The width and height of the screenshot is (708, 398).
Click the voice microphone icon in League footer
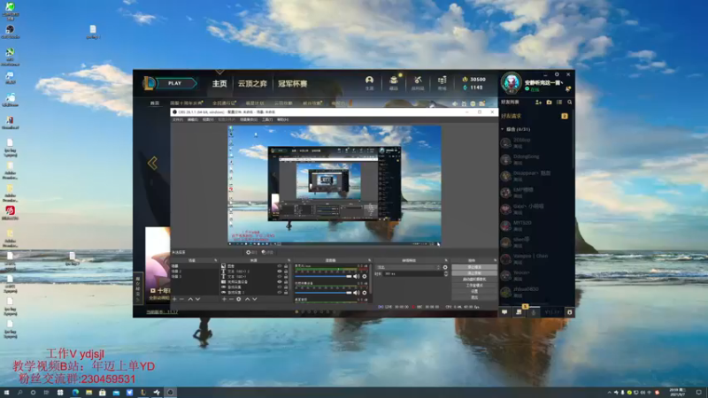534,312
